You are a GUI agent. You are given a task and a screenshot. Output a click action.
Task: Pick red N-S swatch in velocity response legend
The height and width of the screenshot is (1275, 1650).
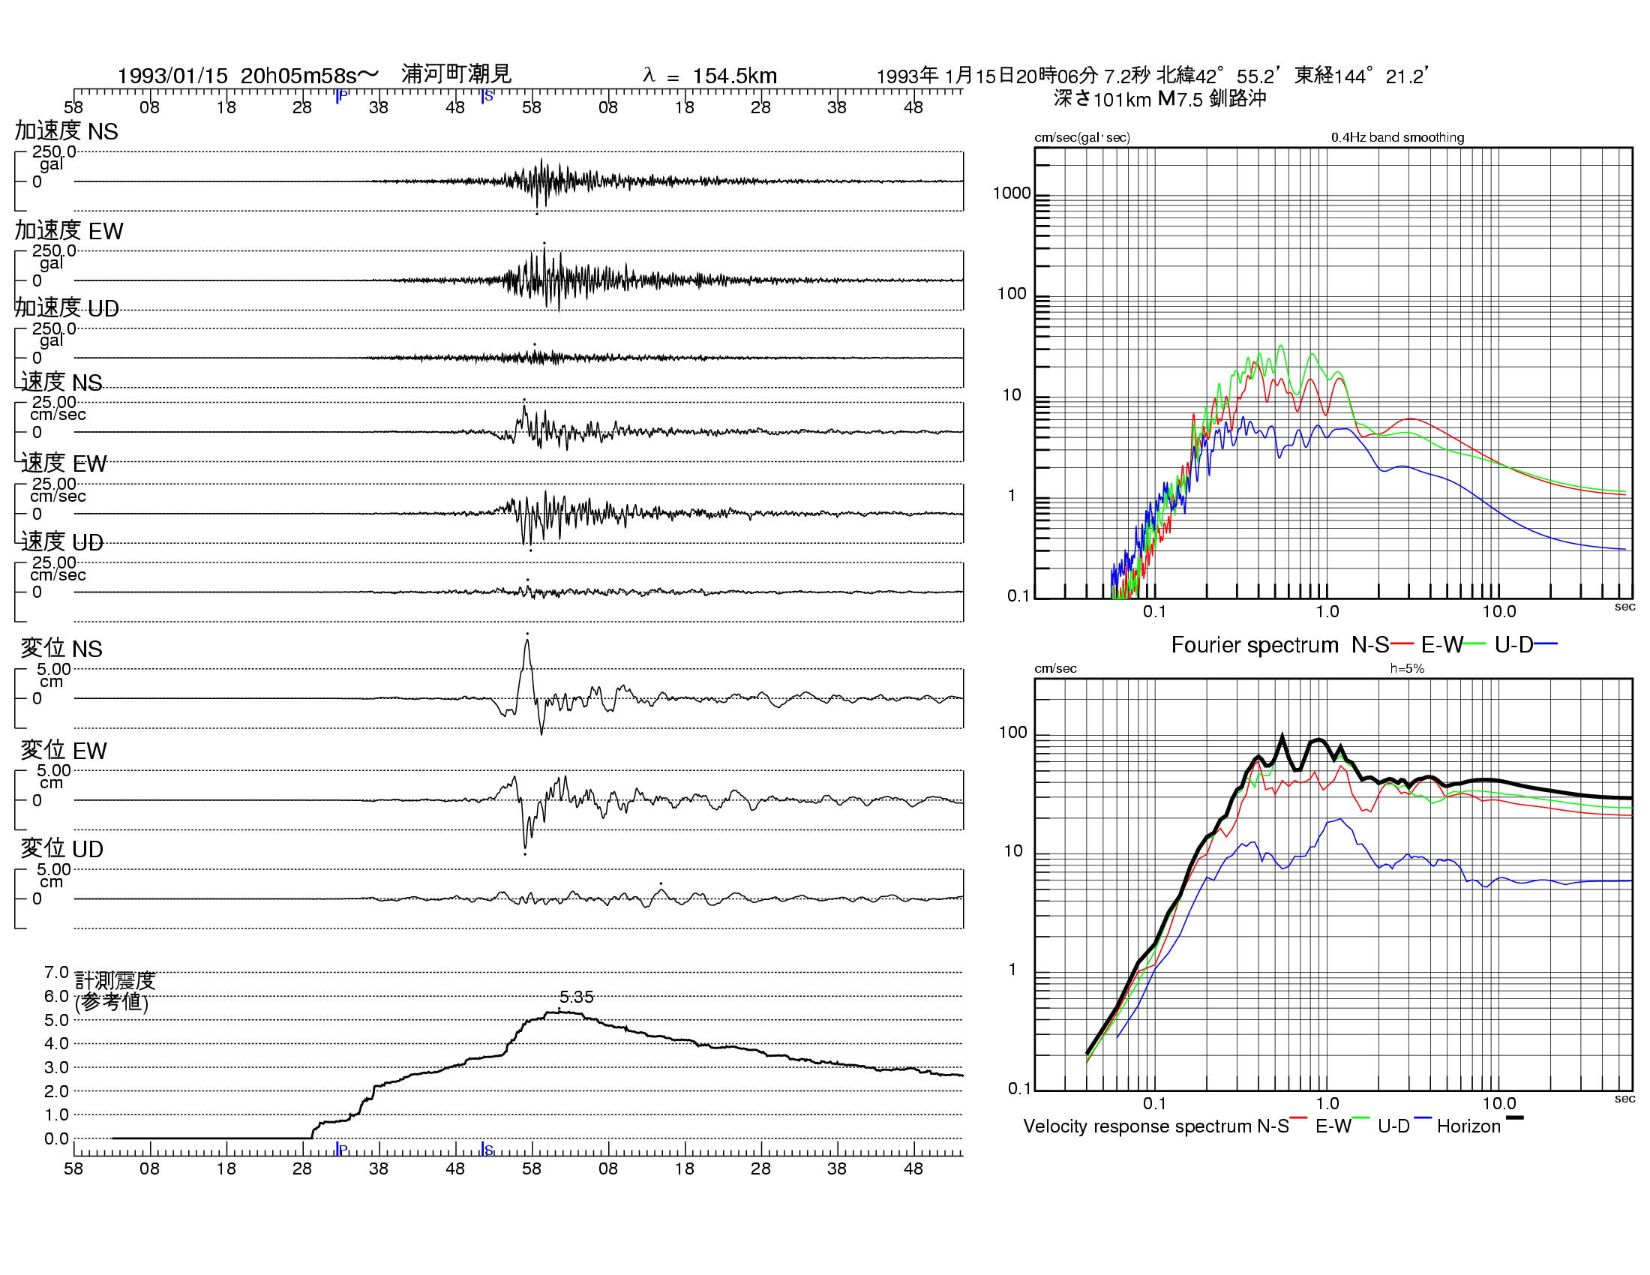point(1299,1118)
